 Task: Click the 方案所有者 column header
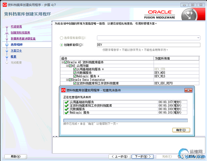pos(176,58)
